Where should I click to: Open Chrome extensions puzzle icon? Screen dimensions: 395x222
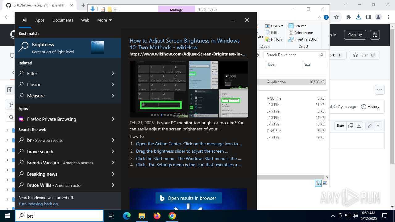pos(349,17)
